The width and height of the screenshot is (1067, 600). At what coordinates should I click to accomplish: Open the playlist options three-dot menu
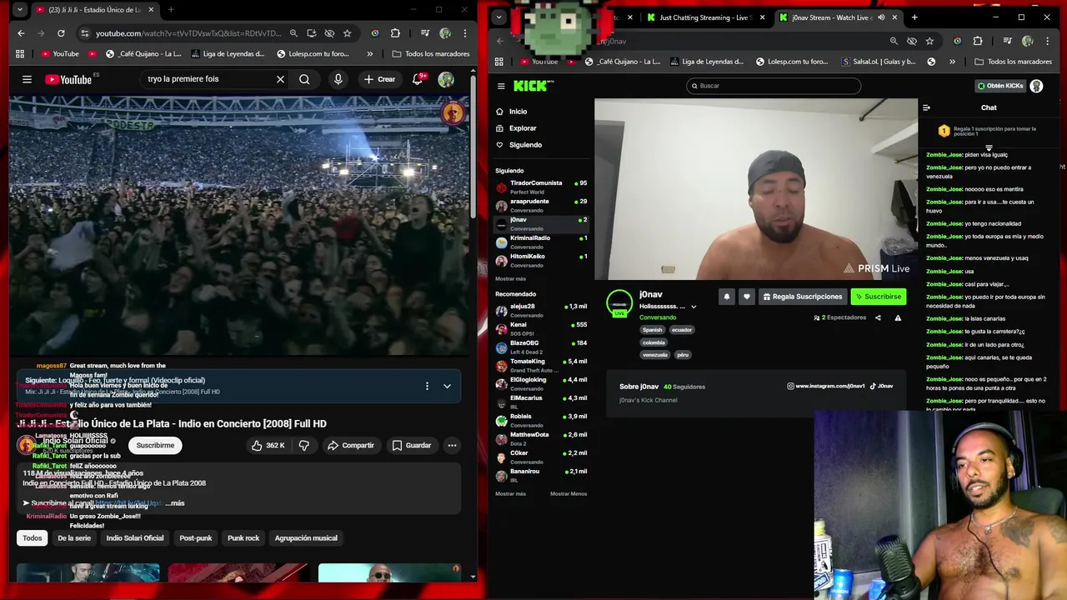coord(427,386)
